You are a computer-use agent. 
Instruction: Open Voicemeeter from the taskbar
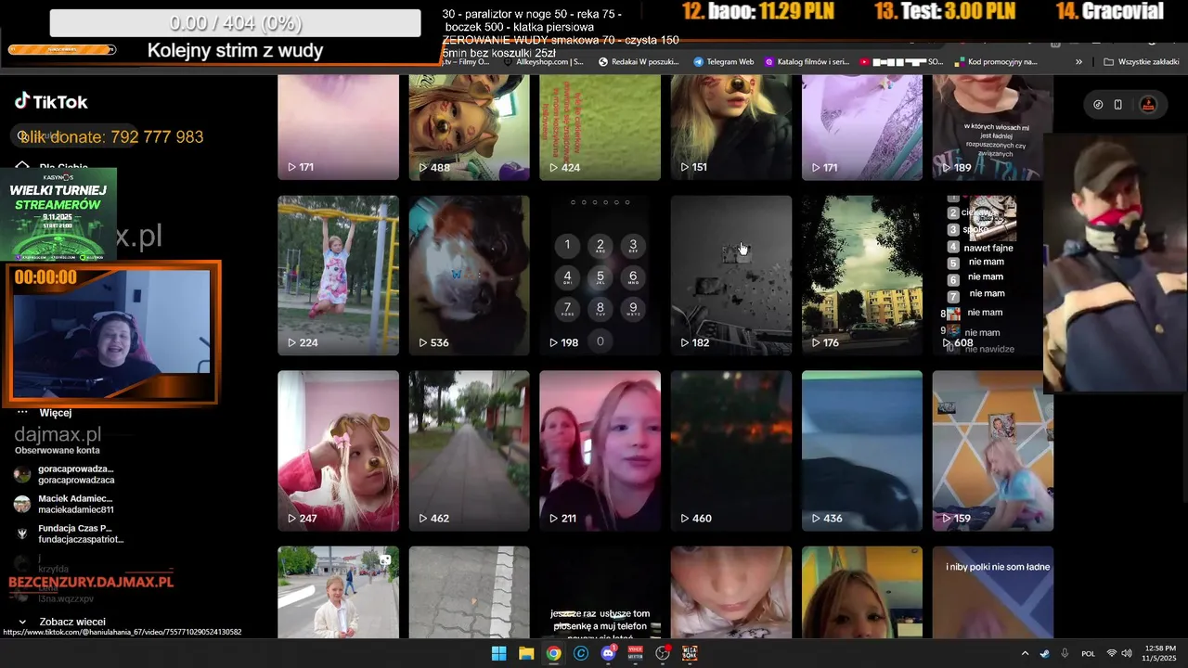pos(636,653)
